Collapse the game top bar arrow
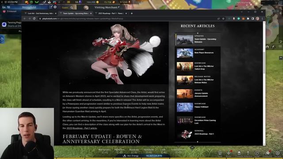 (2, 2)
